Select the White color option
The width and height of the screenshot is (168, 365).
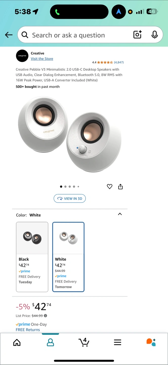(x=68, y=257)
